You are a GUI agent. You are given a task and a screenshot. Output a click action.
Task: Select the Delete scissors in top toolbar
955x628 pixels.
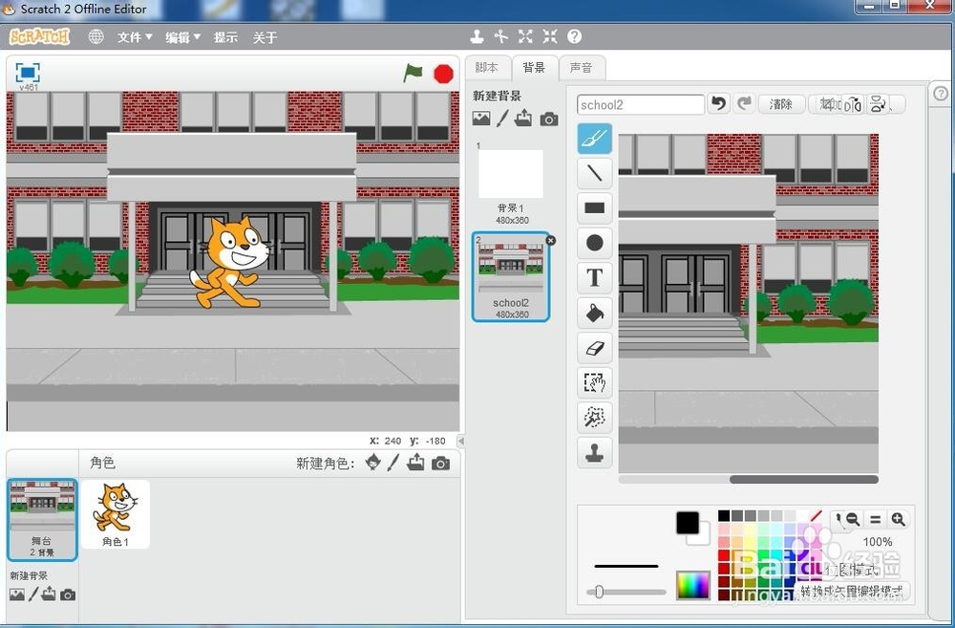tap(501, 36)
